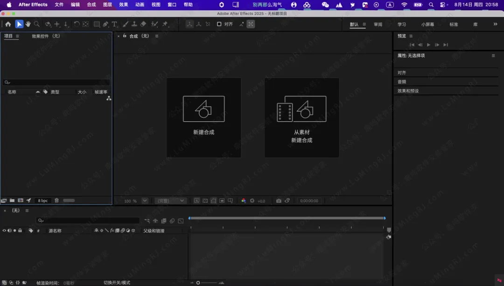Click the timeline zoom slider handle
The image size is (504, 286).
click(198, 283)
